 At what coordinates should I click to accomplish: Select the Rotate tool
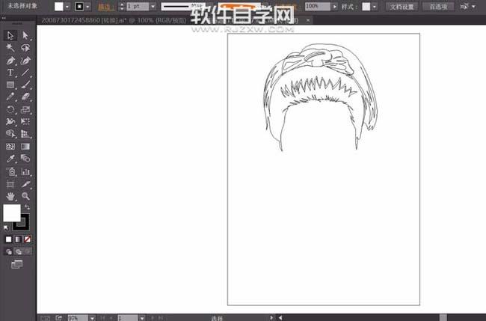point(10,109)
